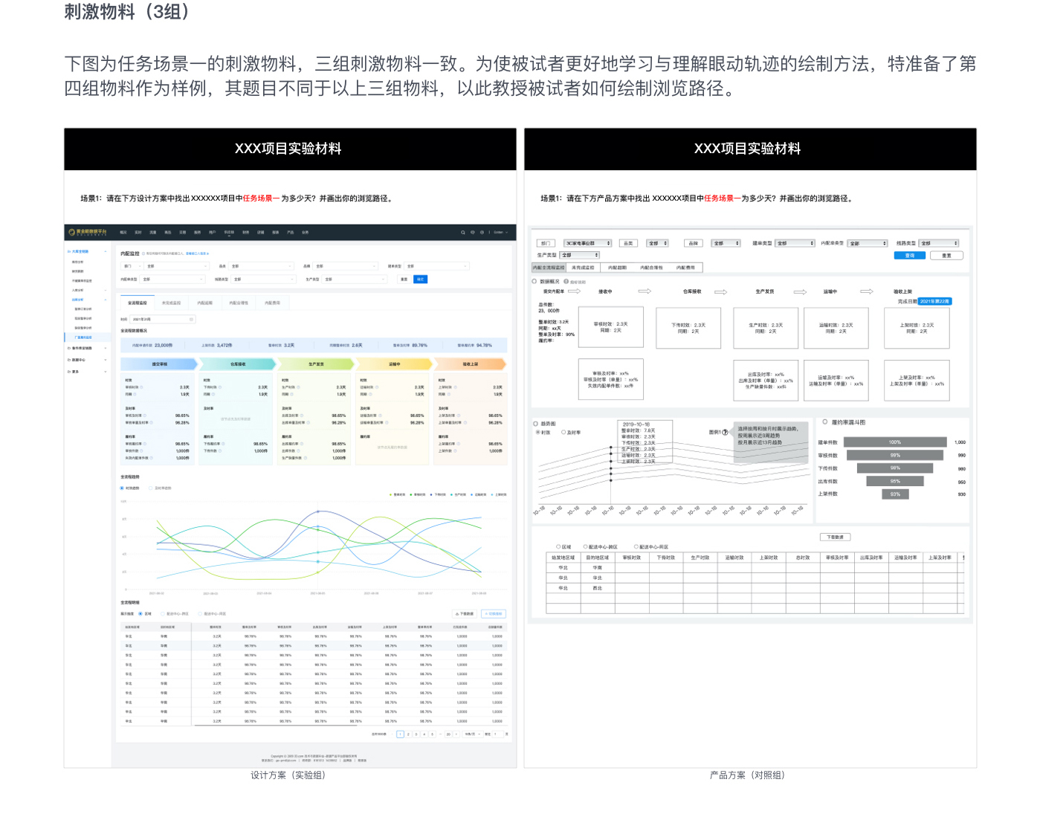Click the 审核时效 column header in wireframe table
The width and height of the screenshot is (1040, 817).
point(631,557)
